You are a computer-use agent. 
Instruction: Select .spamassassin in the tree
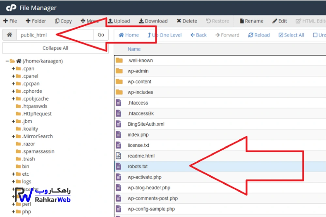tap(38, 151)
